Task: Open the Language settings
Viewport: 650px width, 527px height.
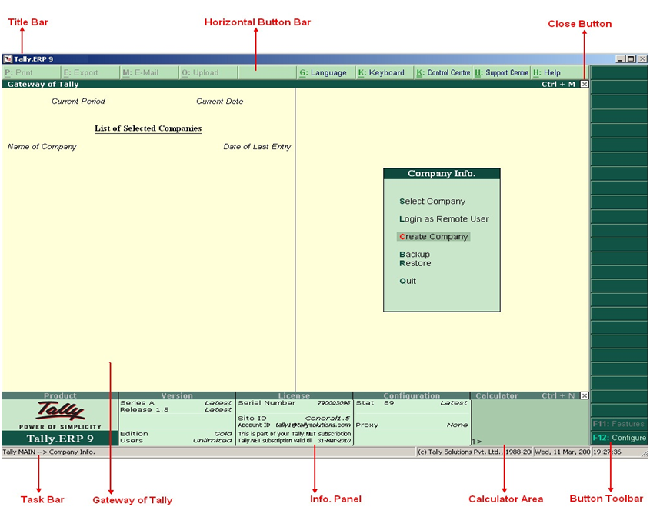Action: pyautogui.click(x=325, y=72)
